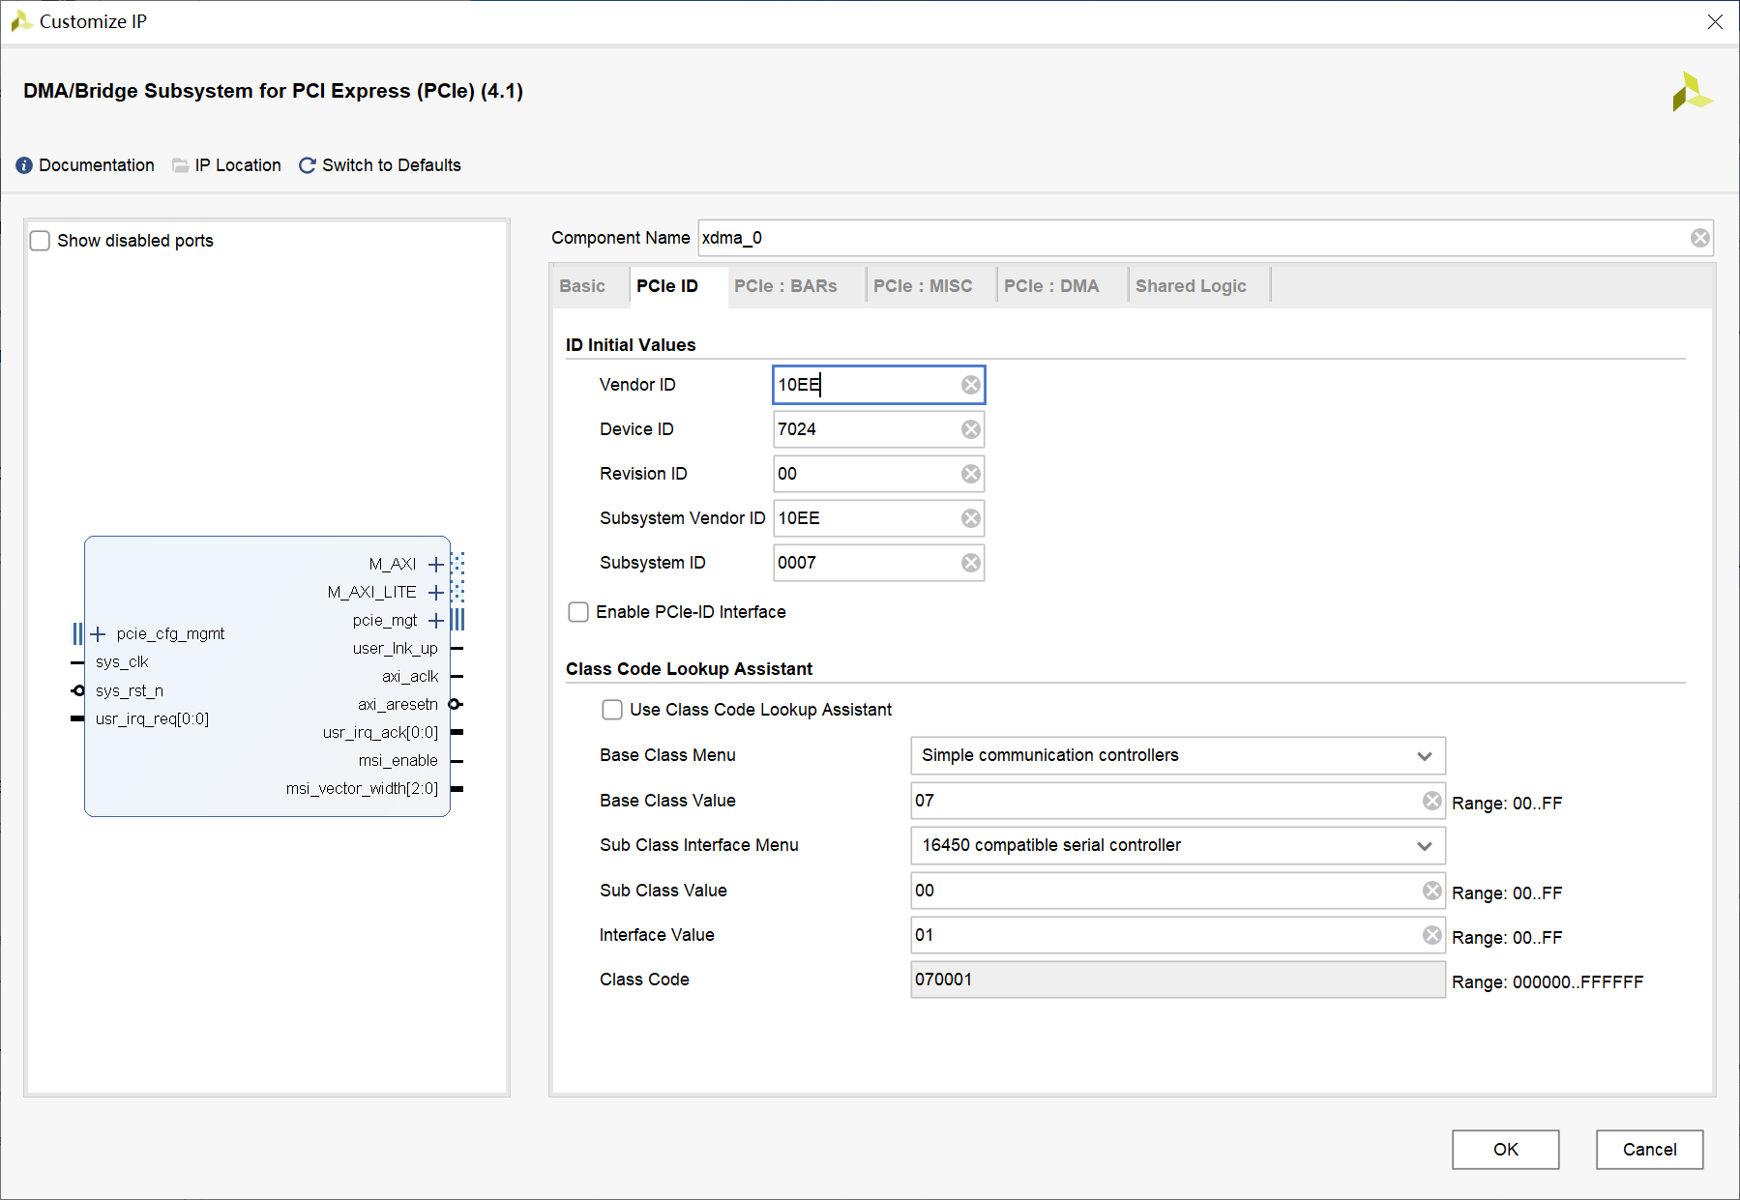Expand the pcie_mgt interface port

pos(436,620)
